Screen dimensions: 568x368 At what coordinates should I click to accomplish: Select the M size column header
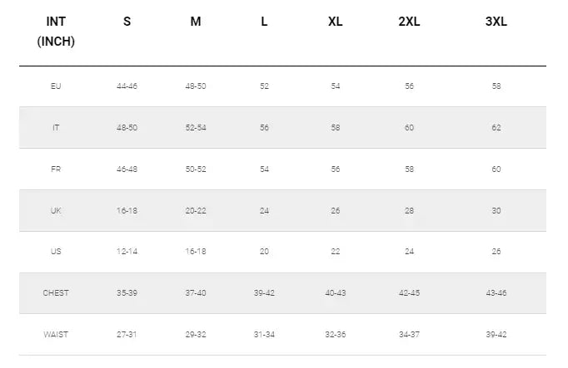[196, 22]
